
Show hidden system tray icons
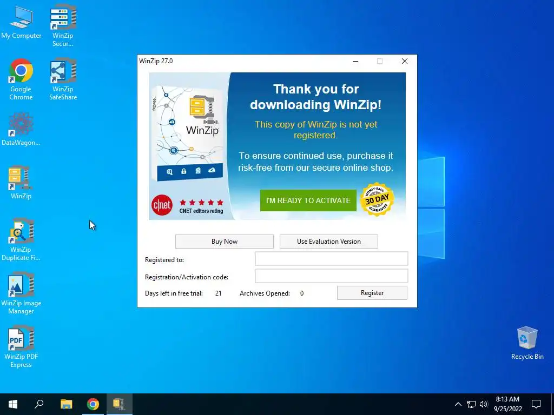coord(458,404)
